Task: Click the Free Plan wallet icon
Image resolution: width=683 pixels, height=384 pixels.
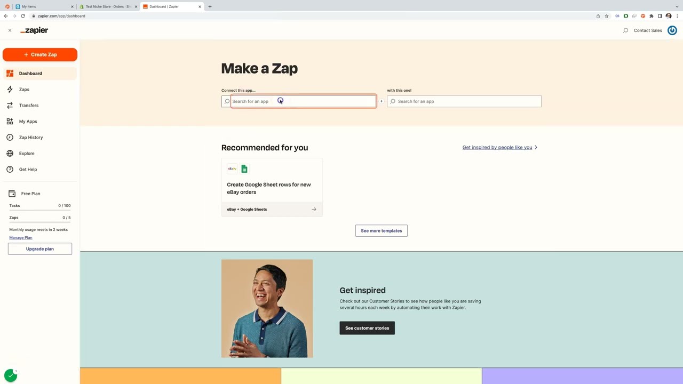Action: pos(12,194)
